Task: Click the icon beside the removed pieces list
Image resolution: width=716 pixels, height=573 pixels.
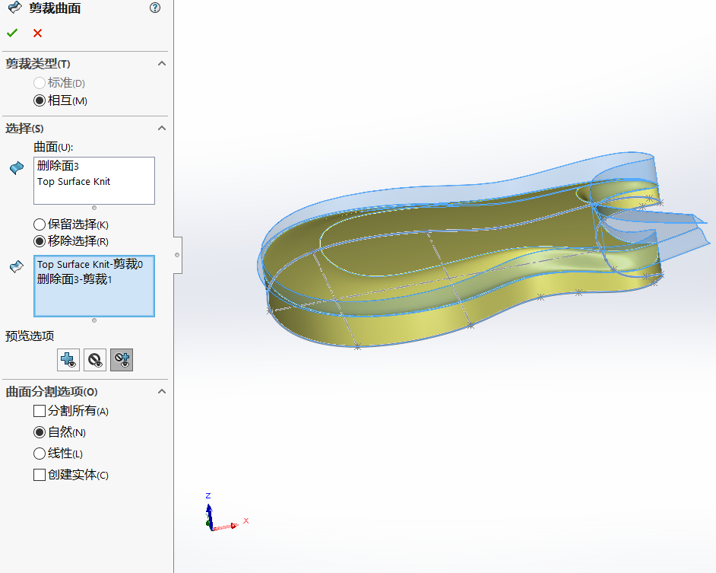Action: click(x=17, y=266)
